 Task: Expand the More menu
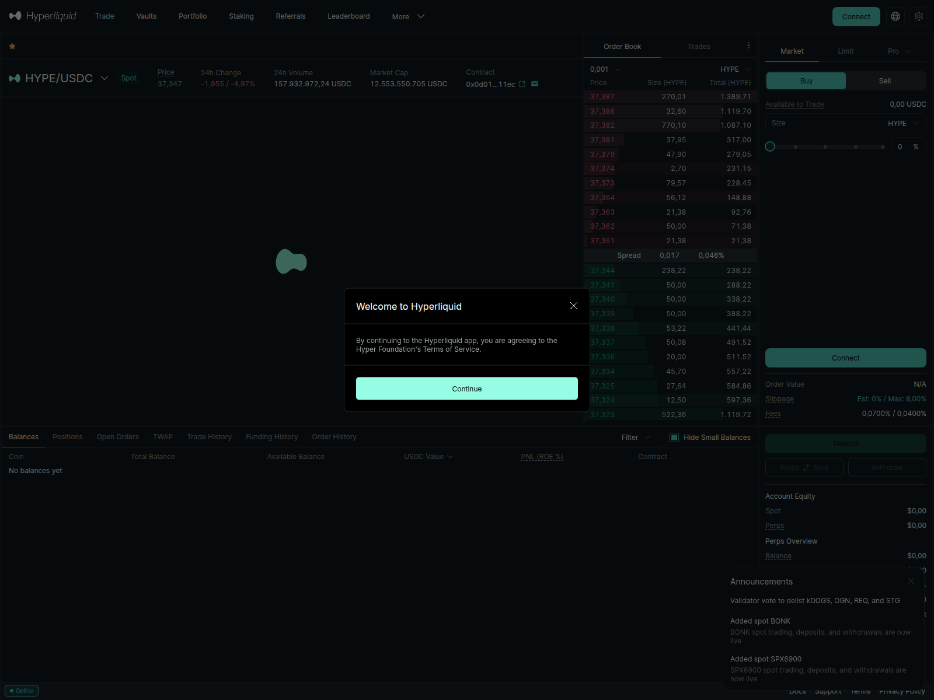pos(408,16)
